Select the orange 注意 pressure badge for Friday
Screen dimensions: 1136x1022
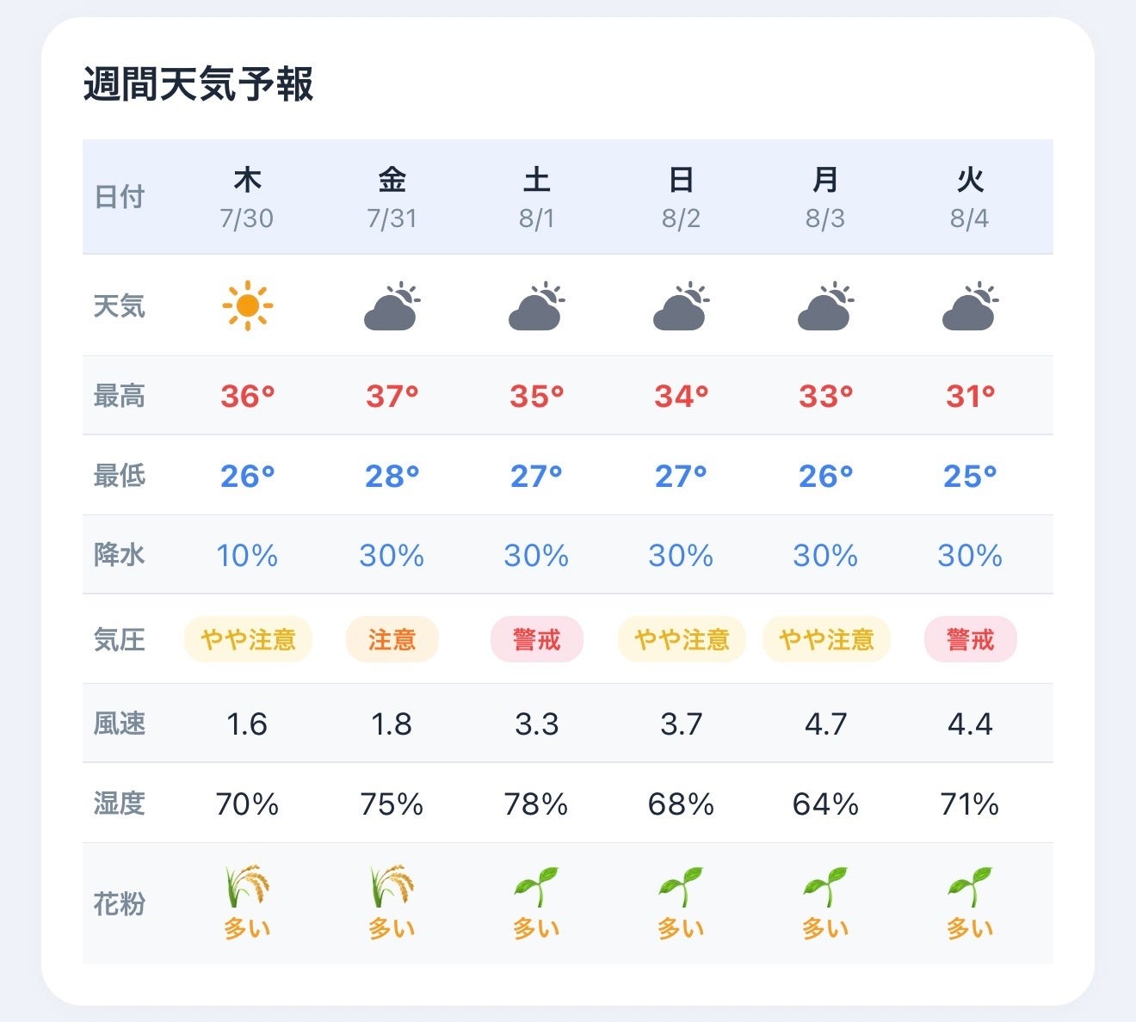(x=392, y=639)
